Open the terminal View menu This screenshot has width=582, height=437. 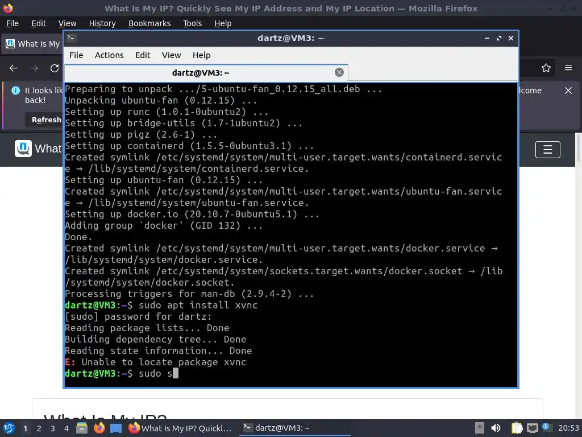click(171, 55)
